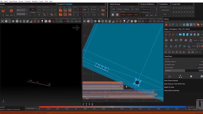Viewport: 203px width, 114px height.
Task: Click the first Align left icon
Action: click(x=166, y=46)
